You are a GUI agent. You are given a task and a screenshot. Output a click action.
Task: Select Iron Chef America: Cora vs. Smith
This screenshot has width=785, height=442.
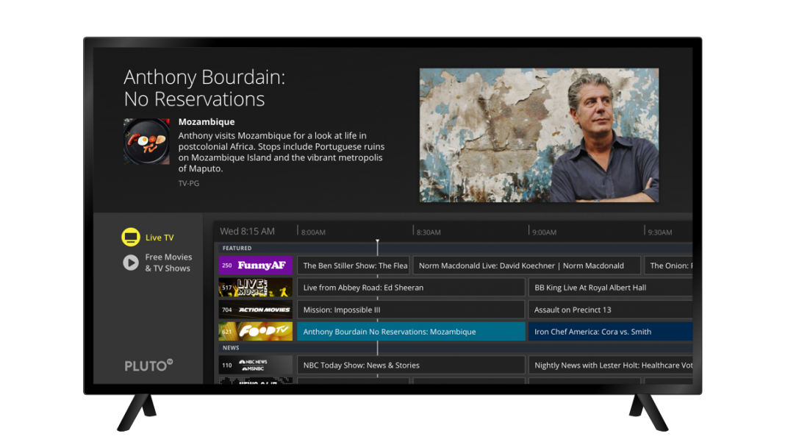pyautogui.click(x=610, y=332)
